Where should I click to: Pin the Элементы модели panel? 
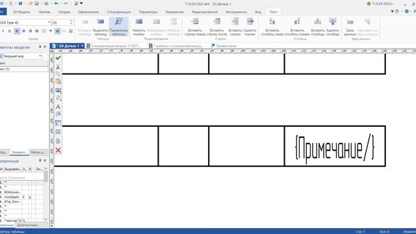pyautogui.click(x=40, y=46)
